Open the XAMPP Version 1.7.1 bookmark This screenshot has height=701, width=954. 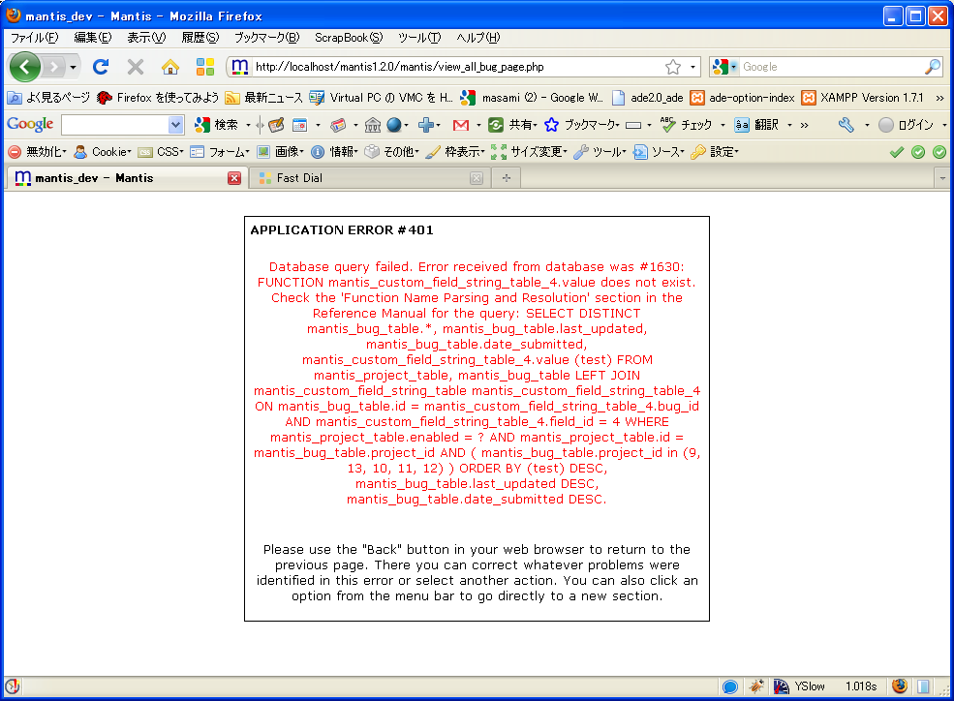[x=863, y=98]
